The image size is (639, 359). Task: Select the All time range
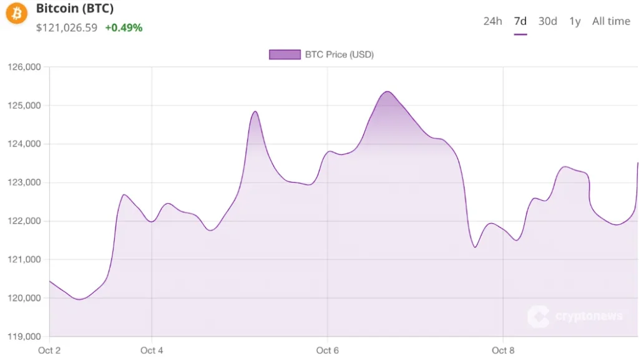point(611,21)
